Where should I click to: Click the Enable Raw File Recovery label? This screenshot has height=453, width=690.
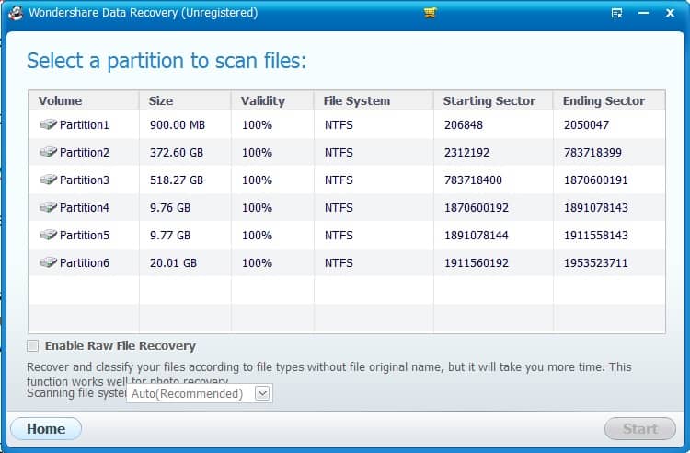[x=121, y=346]
